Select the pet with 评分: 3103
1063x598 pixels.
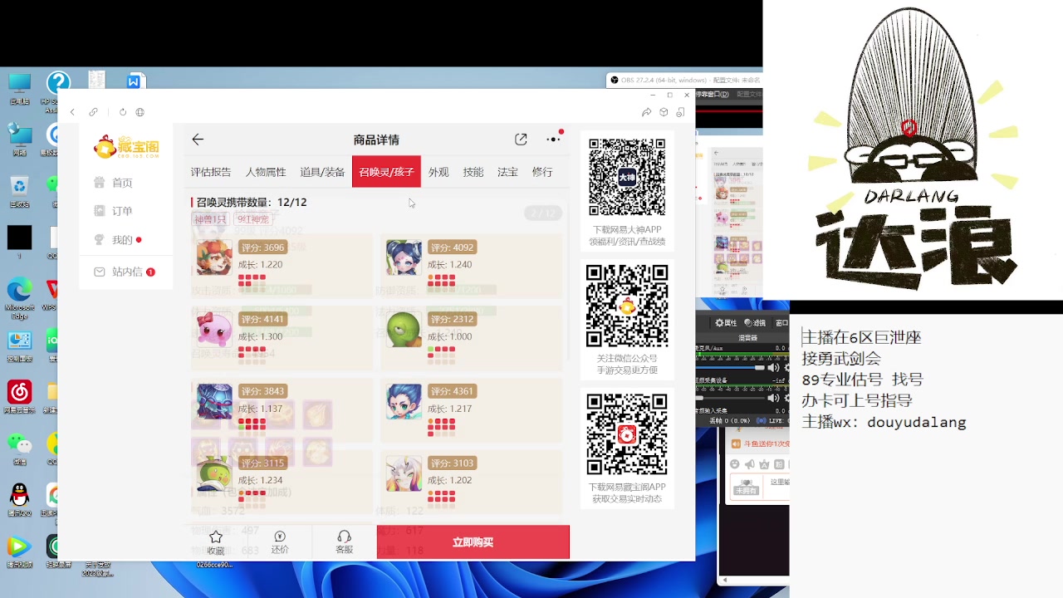(471, 481)
